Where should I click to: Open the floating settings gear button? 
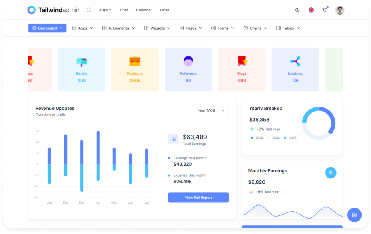click(354, 215)
